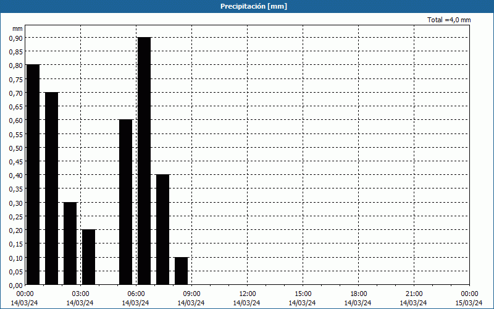This screenshot has width=494, height=309.
Task: Select the Total =4,0 mm label
Action: [449, 20]
